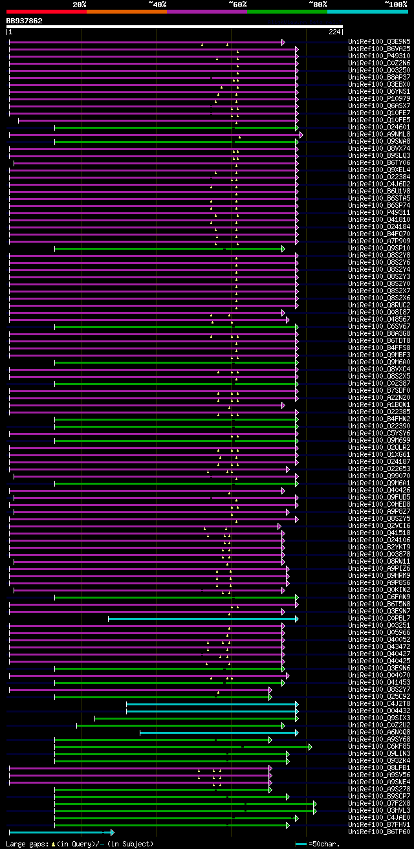Select hit label UniRef100_A9NML8
The height and width of the screenshot is (849, 414).
coord(379,134)
